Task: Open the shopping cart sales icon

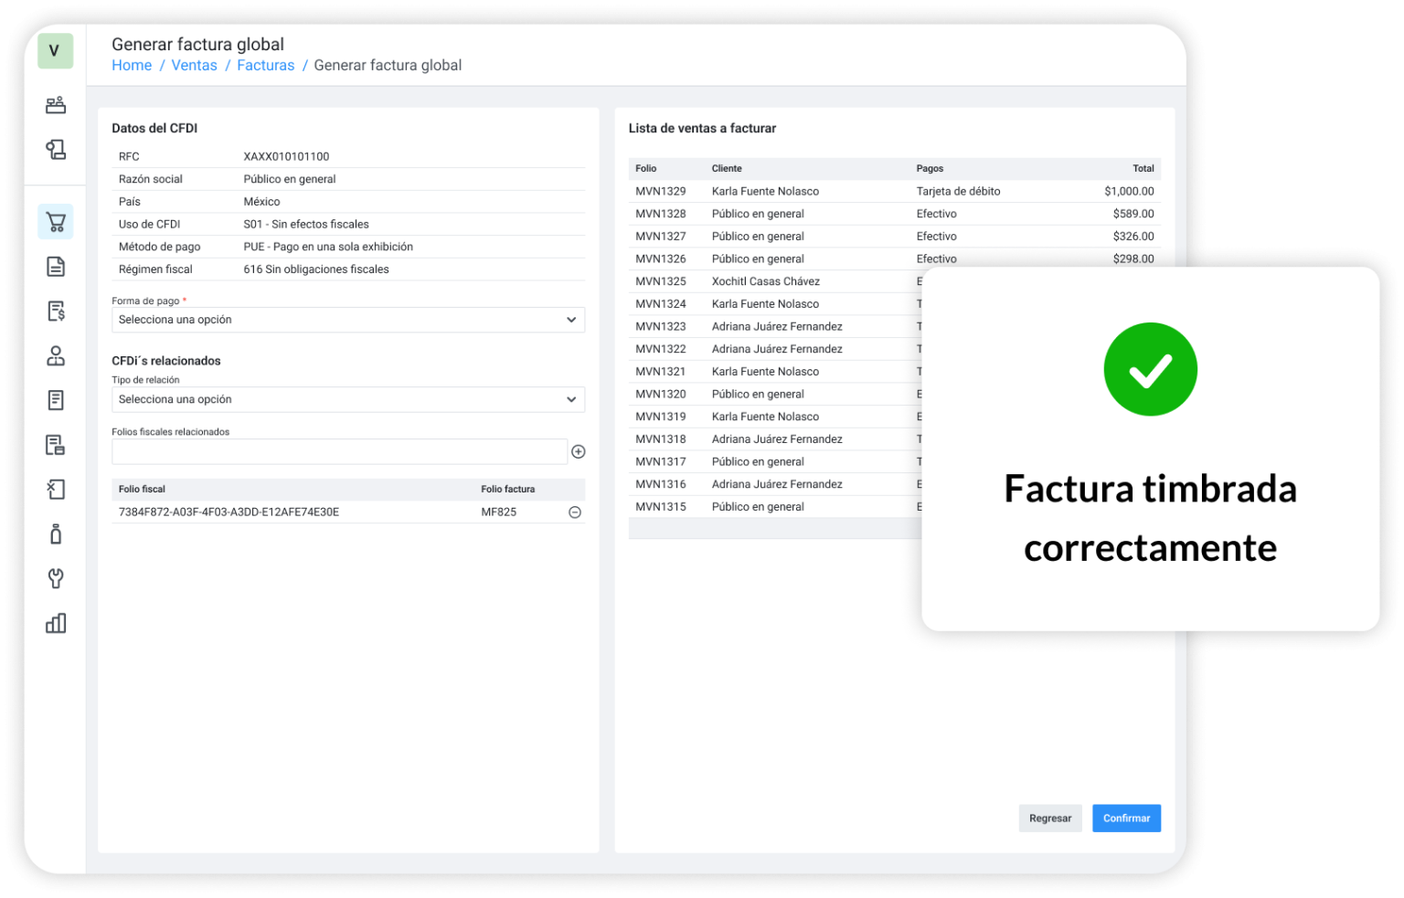Action: pyautogui.click(x=56, y=222)
